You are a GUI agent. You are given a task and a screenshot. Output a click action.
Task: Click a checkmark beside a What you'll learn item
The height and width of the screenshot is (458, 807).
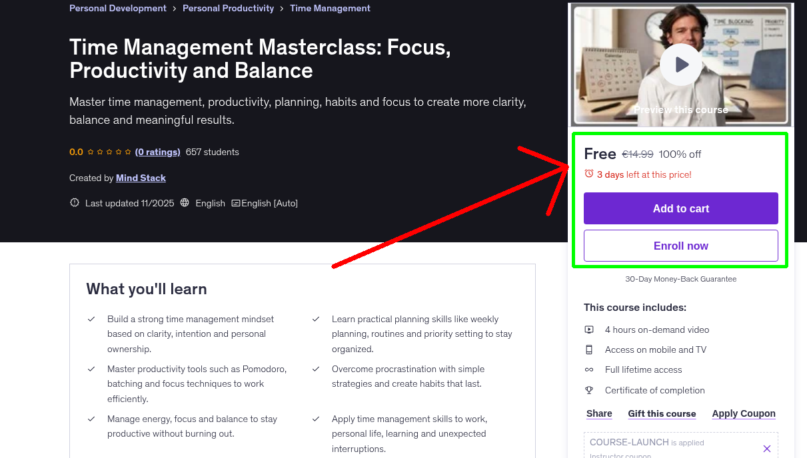point(91,319)
